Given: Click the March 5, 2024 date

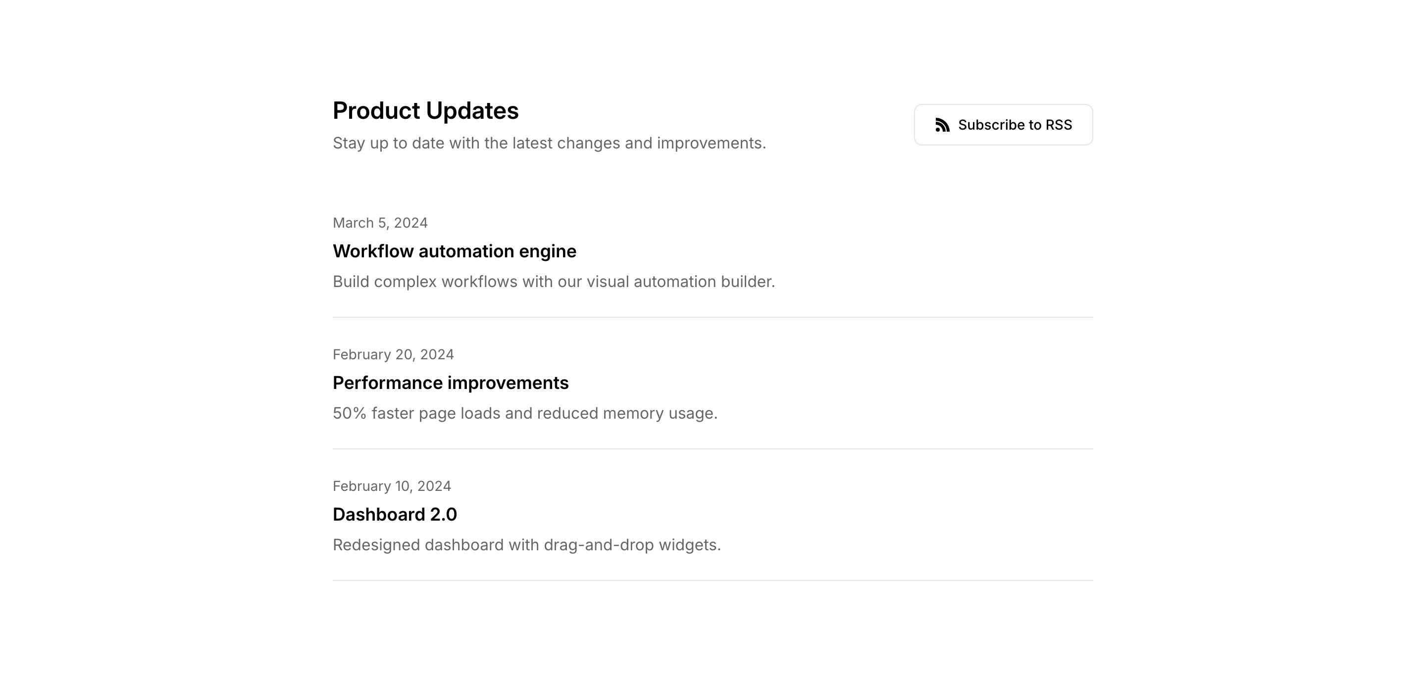Looking at the screenshot, I should pyautogui.click(x=380, y=223).
